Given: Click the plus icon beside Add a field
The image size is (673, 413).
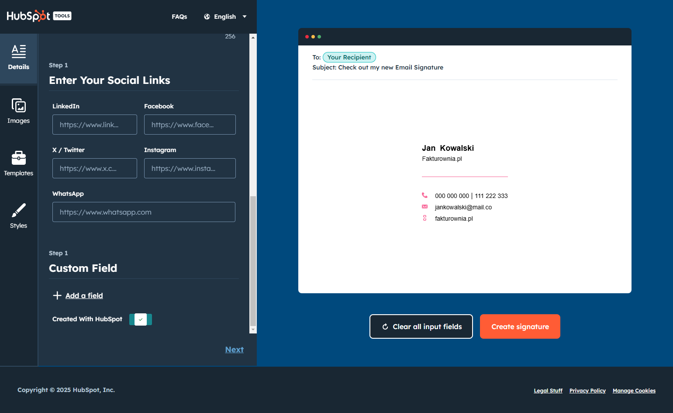Looking at the screenshot, I should click(x=57, y=295).
